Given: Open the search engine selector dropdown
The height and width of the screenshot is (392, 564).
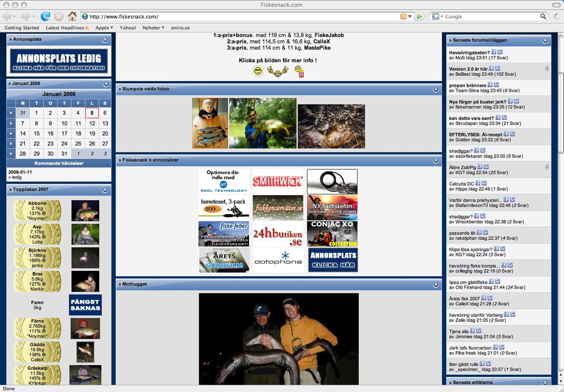Looking at the screenshot, I should coord(437,16).
